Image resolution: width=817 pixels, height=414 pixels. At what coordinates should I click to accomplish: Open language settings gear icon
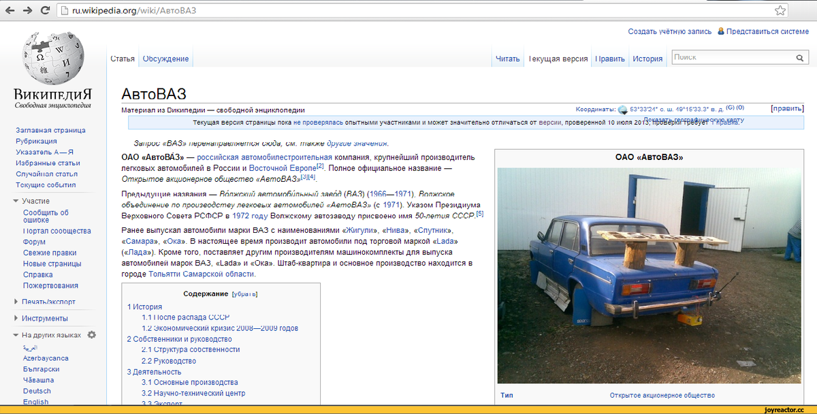click(92, 335)
